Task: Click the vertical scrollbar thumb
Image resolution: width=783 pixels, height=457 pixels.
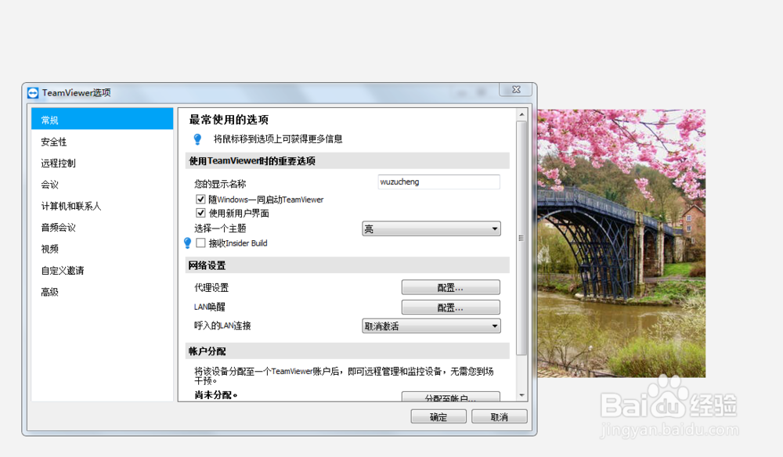Action: [521, 238]
